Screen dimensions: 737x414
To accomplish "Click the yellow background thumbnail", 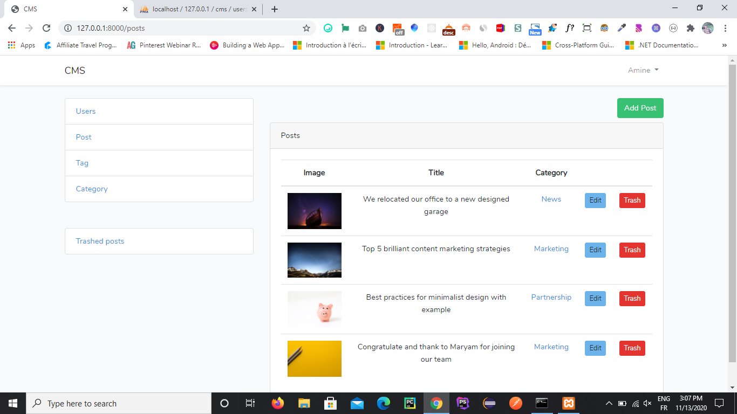I will [x=315, y=358].
